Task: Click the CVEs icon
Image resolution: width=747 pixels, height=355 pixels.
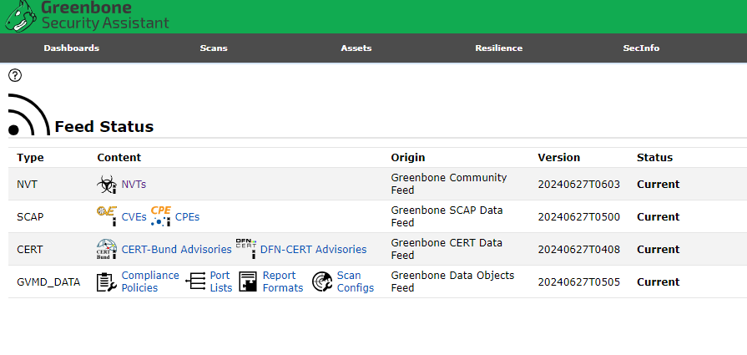Action: (107, 216)
